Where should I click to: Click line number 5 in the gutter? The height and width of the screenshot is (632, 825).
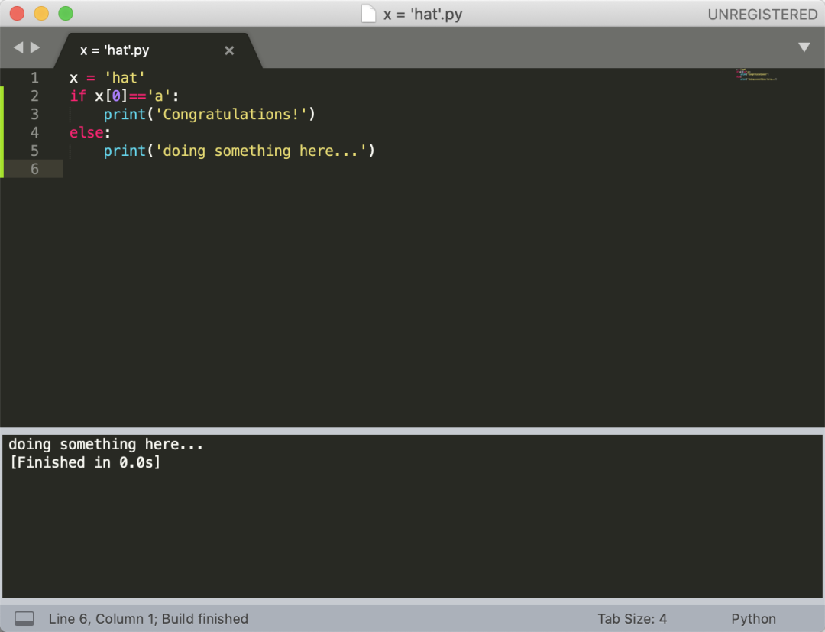pyautogui.click(x=34, y=151)
